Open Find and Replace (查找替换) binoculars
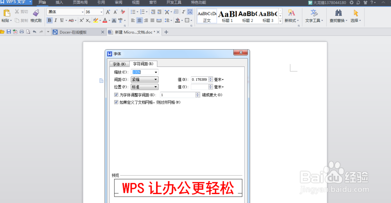Viewport: 391px width, 203px height. (338, 13)
